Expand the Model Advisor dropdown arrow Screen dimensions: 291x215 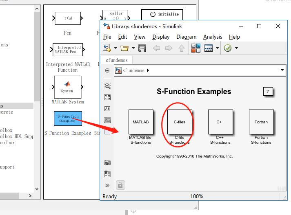(x=236, y=48)
